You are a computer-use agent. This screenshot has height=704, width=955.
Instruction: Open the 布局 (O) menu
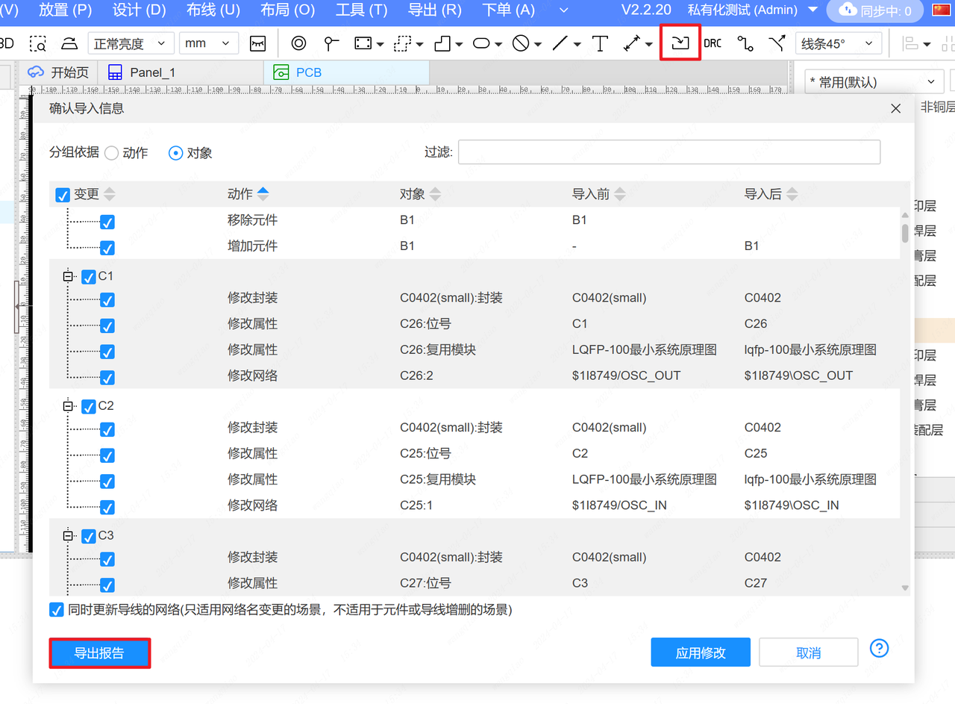(x=288, y=10)
